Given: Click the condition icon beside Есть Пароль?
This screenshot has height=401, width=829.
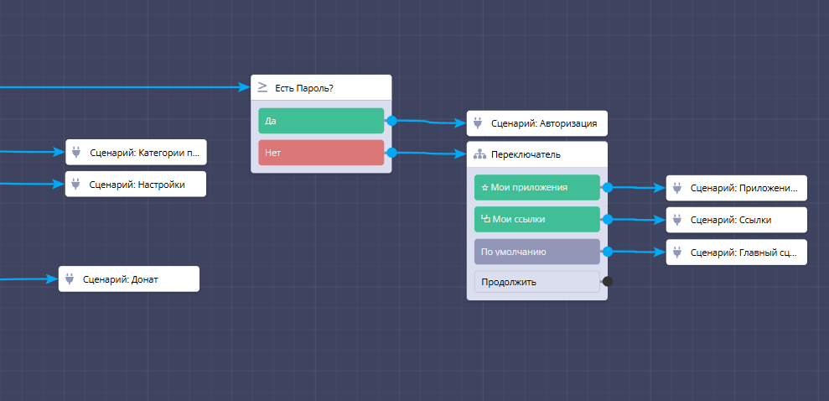Looking at the screenshot, I should click(x=262, y=87).
